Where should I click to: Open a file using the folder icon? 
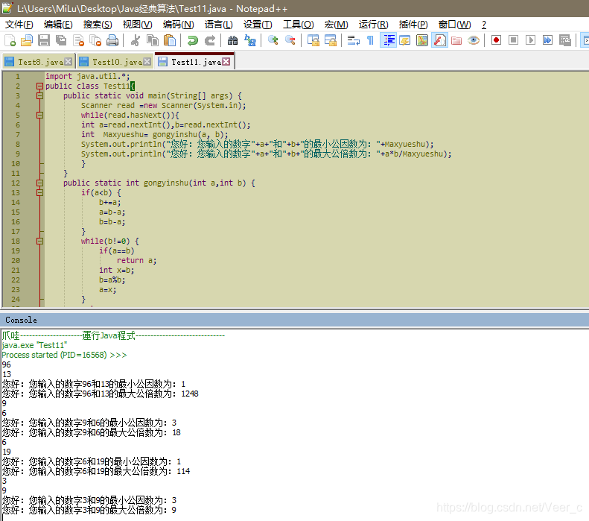pyautogui.click(x=27, y=40)
